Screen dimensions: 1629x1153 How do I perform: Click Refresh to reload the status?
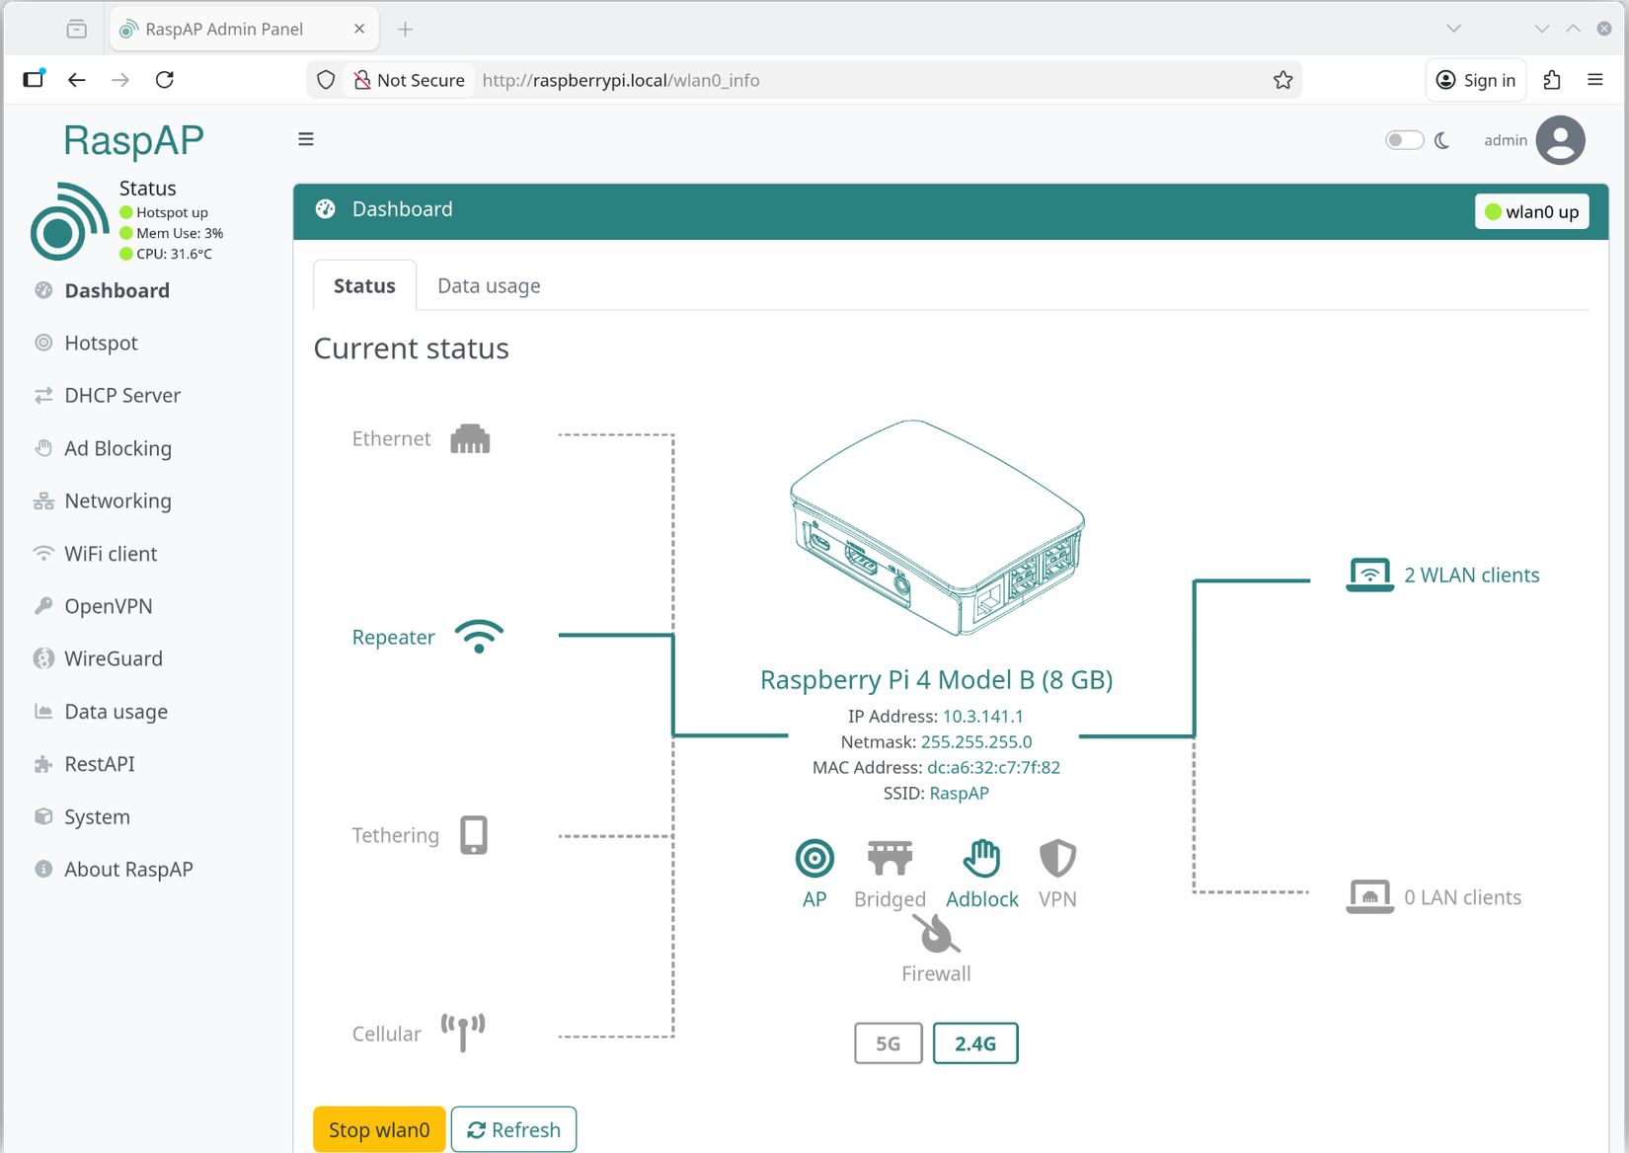tap(513, 1128)
